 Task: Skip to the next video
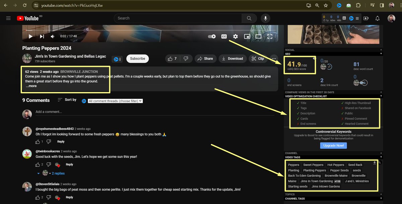pyautogui.click(x=42, y=36)
